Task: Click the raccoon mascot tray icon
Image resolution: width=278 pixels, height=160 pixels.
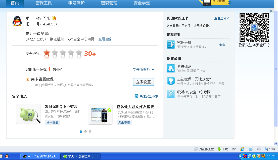Action: pyautogui.click(x=263, y=156)
